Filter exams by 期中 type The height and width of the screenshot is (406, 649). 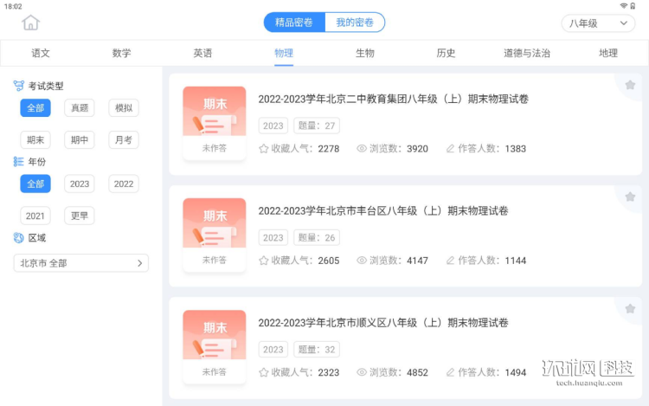[x=80, y=139]
